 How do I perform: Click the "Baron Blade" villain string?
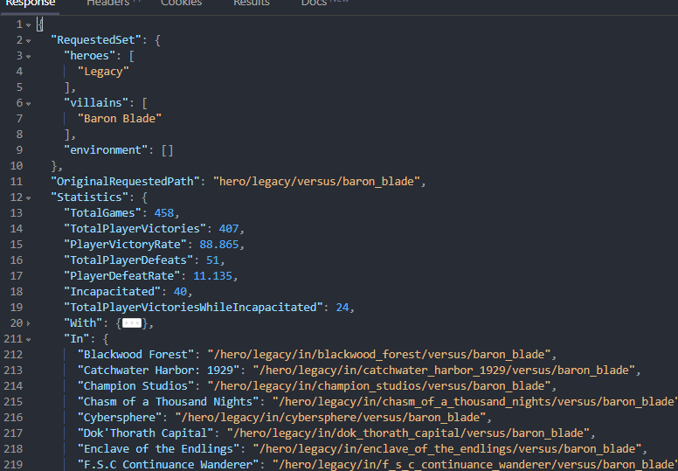pos(120,119)
